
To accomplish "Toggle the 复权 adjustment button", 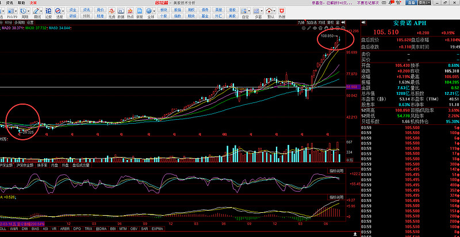I will 330,22.
